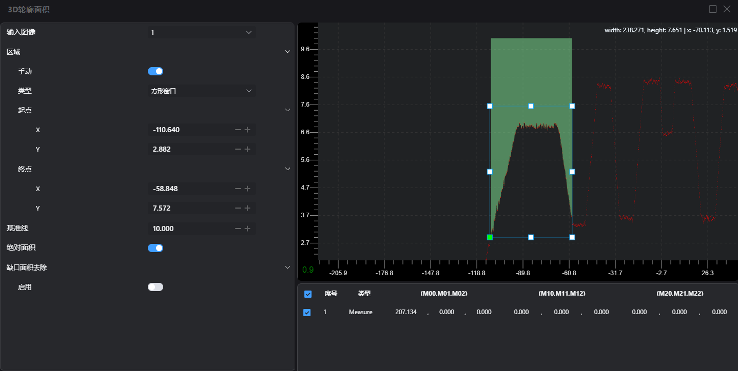
Task: Click the top-center selection handle
Action: [531, 106]
